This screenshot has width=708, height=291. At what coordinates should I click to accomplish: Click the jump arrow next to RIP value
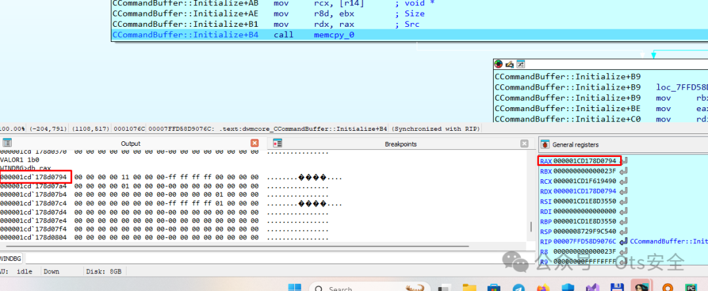[x=624, y=241]
